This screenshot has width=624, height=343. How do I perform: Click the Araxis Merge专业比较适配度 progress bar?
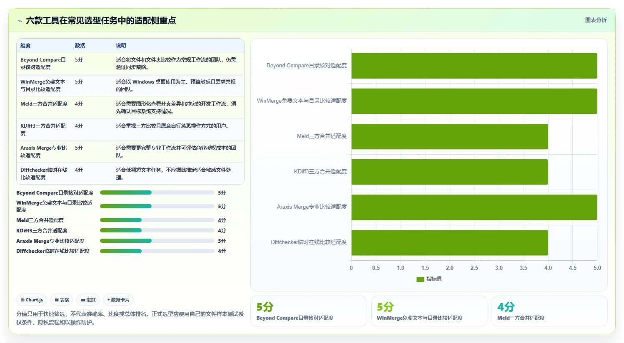157,241
